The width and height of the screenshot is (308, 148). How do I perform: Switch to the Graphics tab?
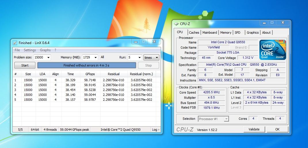tap(252, 33)
